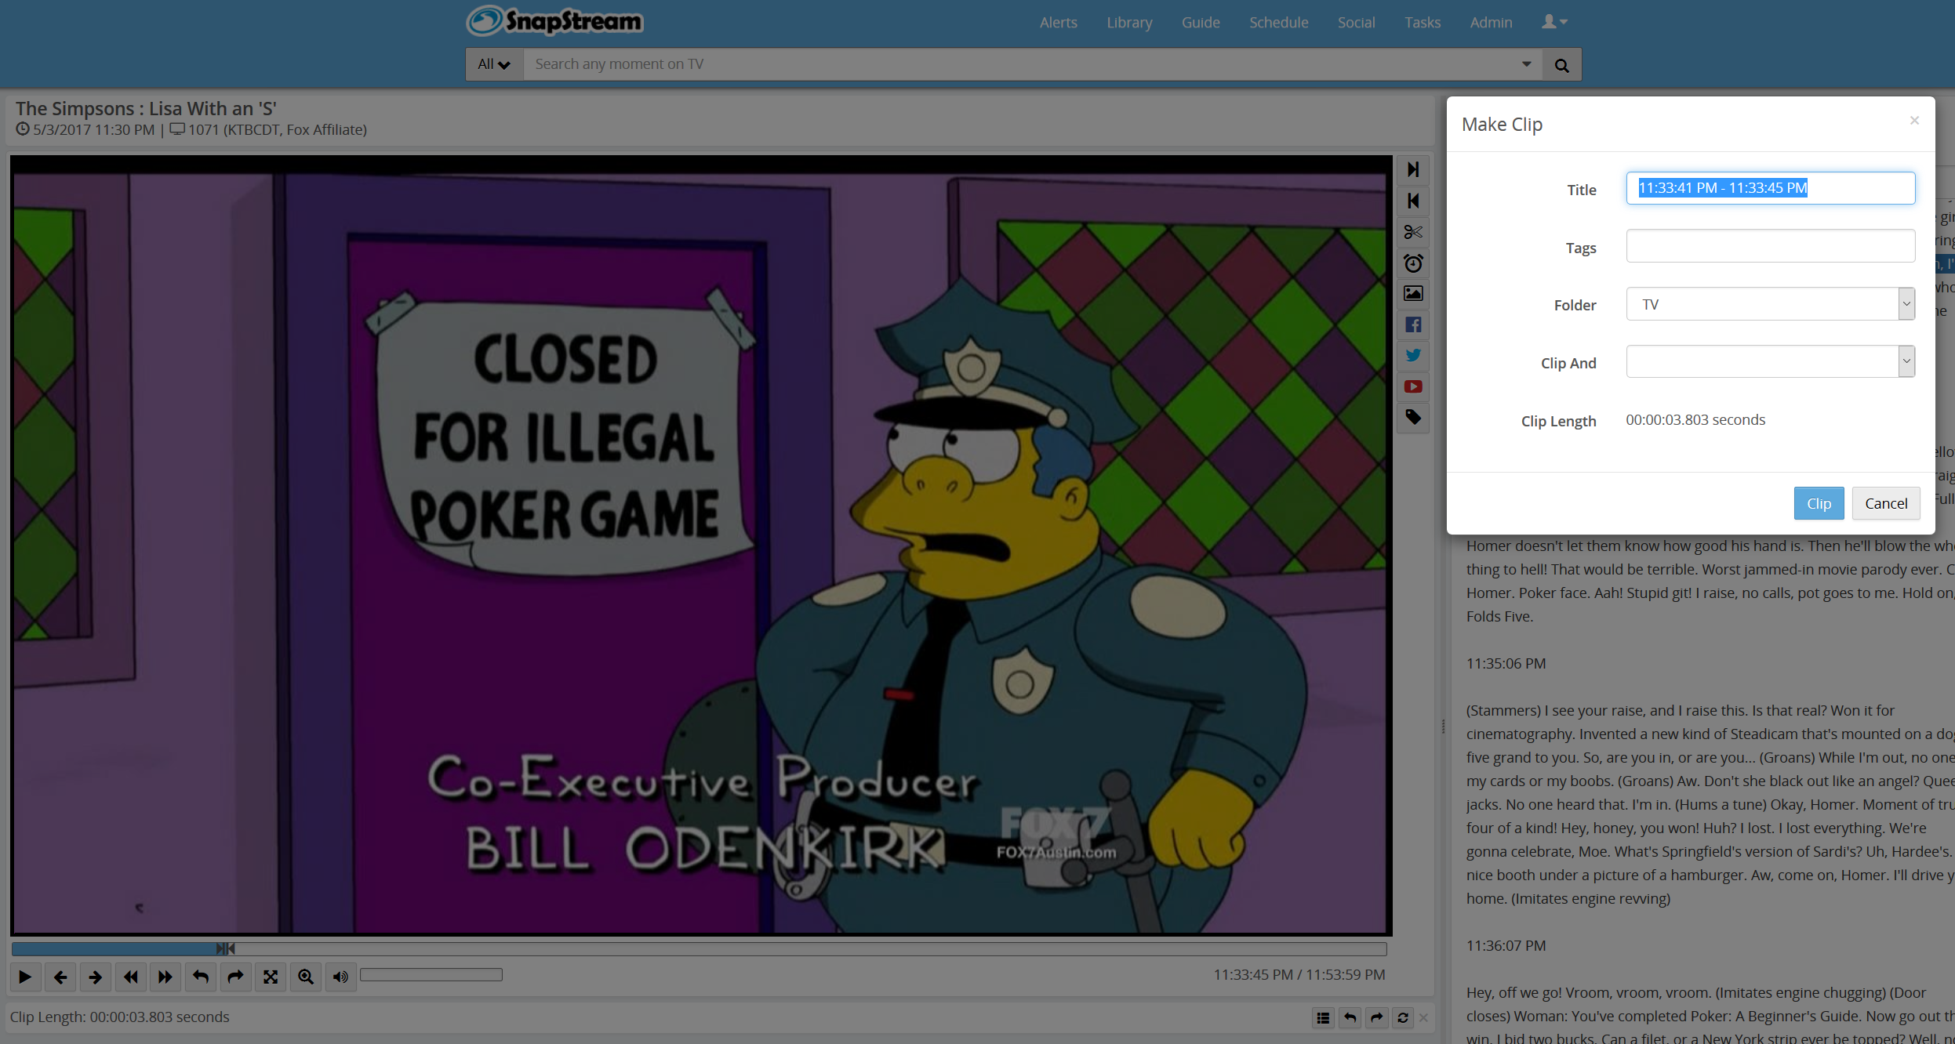Image resolution: width=1955 pixels, height=1044 pixels.
Task: Dismiss the clip bar with the X icon
Action: [x=1423, y=1018]
